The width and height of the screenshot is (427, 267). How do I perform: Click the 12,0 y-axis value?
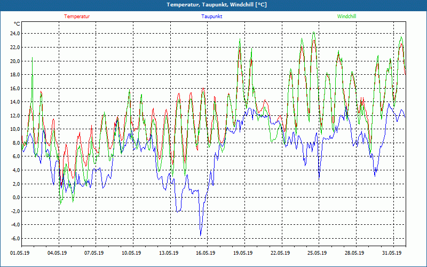coord(15,115)
